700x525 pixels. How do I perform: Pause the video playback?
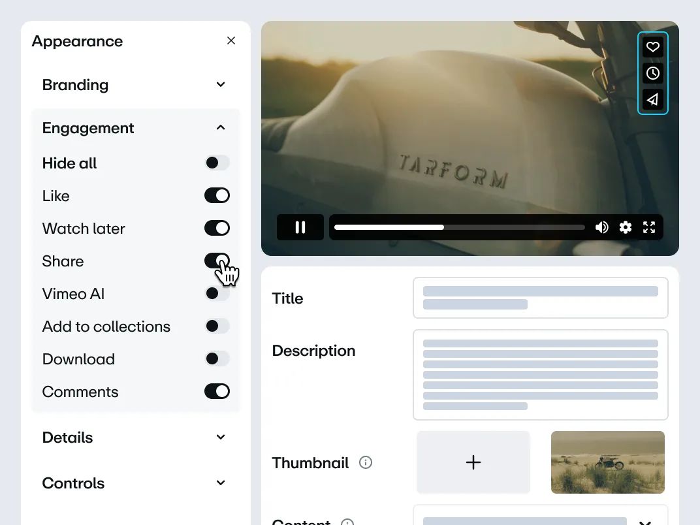pyautogui.click(x=300, y=227)
